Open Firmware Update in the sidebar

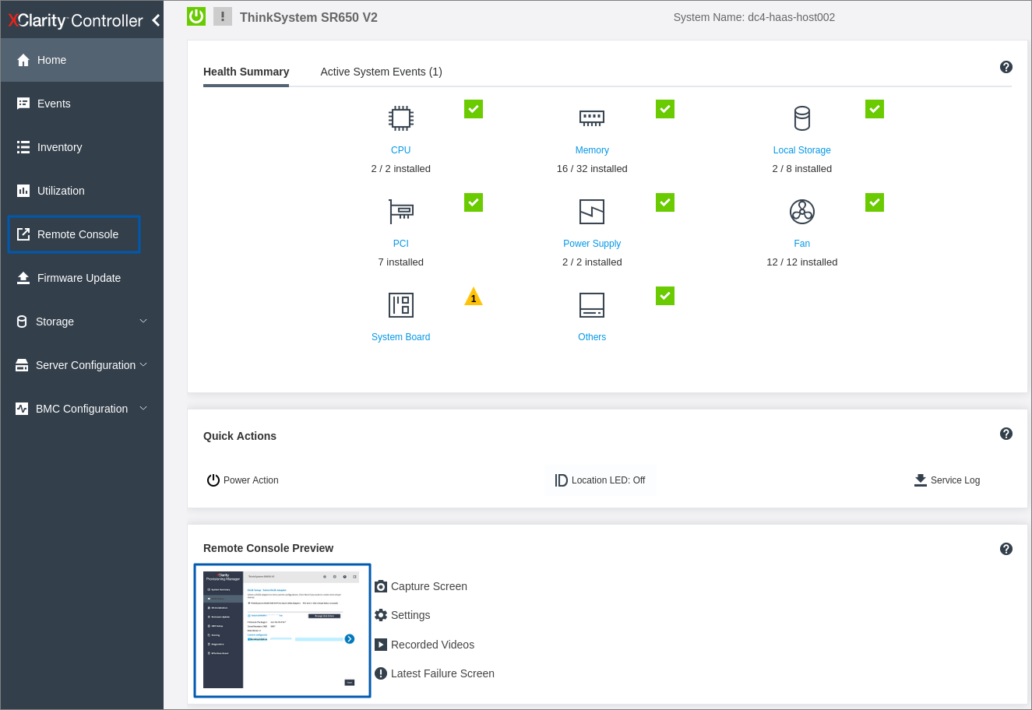(82, 278)
